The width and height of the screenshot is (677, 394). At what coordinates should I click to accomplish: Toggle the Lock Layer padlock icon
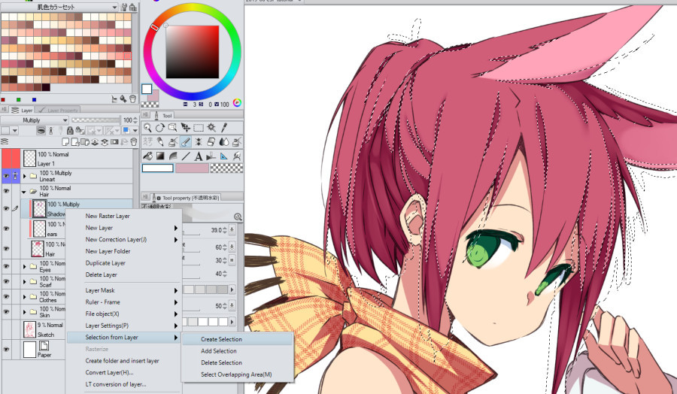point(70,130)
